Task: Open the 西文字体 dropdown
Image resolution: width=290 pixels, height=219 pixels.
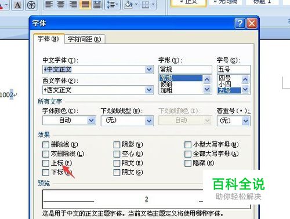Action: click(x=149, y=90)
